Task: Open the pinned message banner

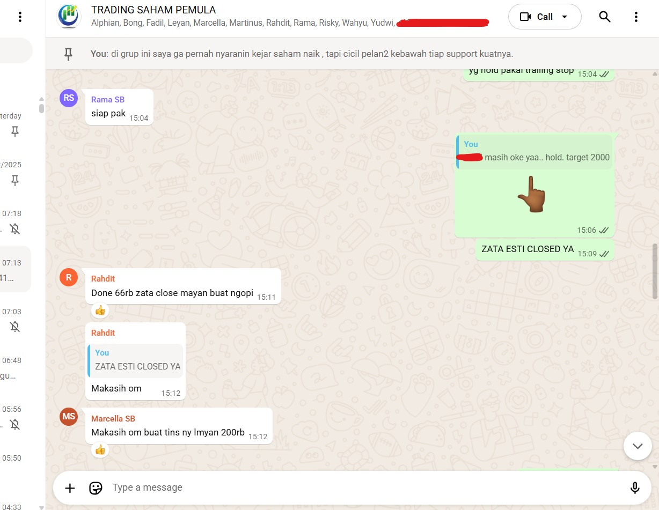Action: click(x=353, y=54)
